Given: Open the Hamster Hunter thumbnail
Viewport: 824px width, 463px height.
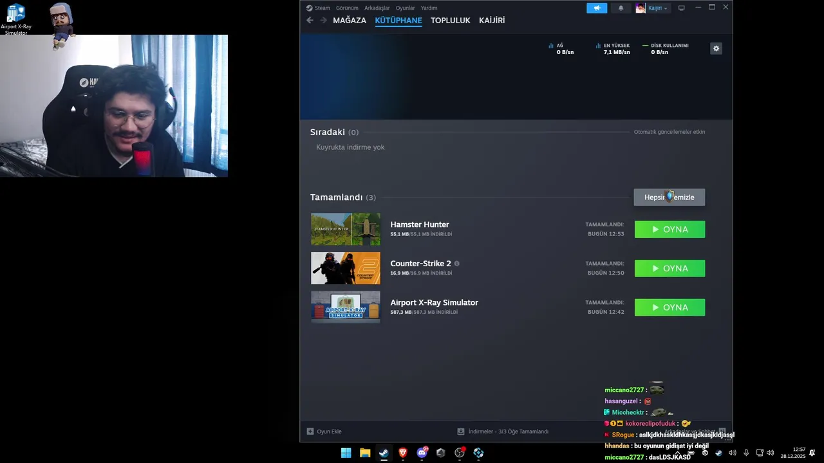Looking at the screenshot, I should (346, 229).
